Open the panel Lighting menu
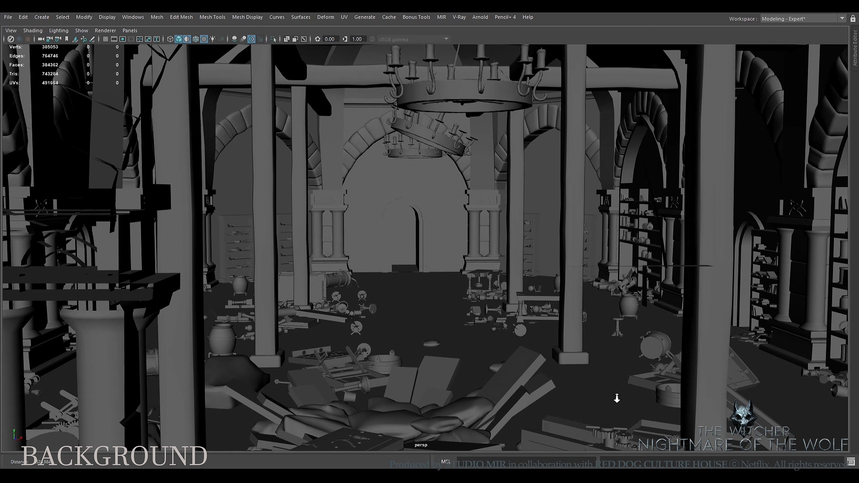This screenshot has height=483, width=859. [59, 30]
